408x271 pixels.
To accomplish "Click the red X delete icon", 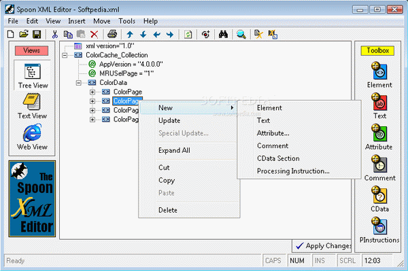I will coord(95,34).
